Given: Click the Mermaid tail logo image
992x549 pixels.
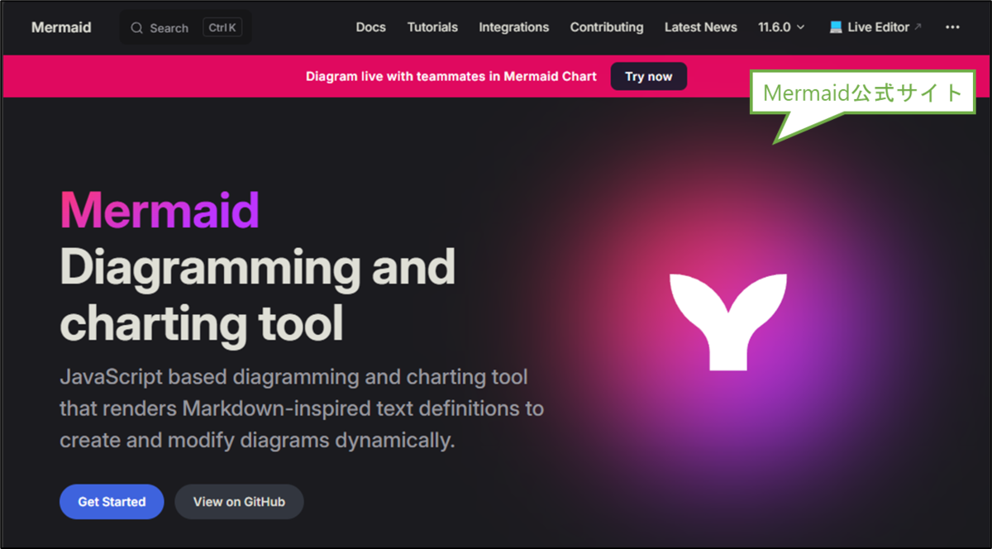Looking at the screenshot, I should pyautogui.click(x=728, y=322).
